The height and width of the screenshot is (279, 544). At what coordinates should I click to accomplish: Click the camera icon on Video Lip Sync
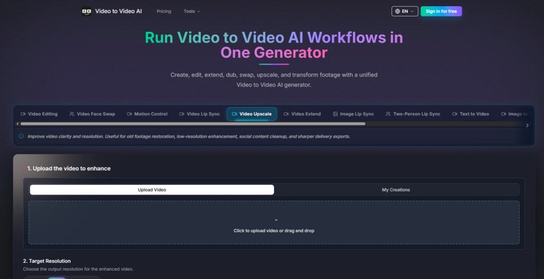coord(182,114)
